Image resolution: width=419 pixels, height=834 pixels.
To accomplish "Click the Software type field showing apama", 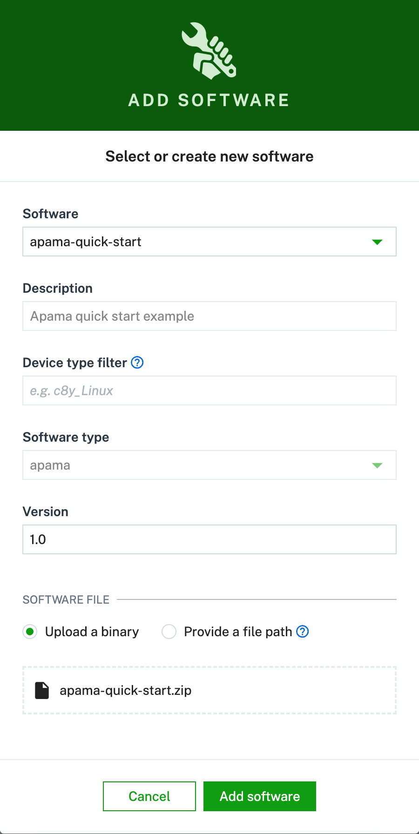I will (209, 465).
